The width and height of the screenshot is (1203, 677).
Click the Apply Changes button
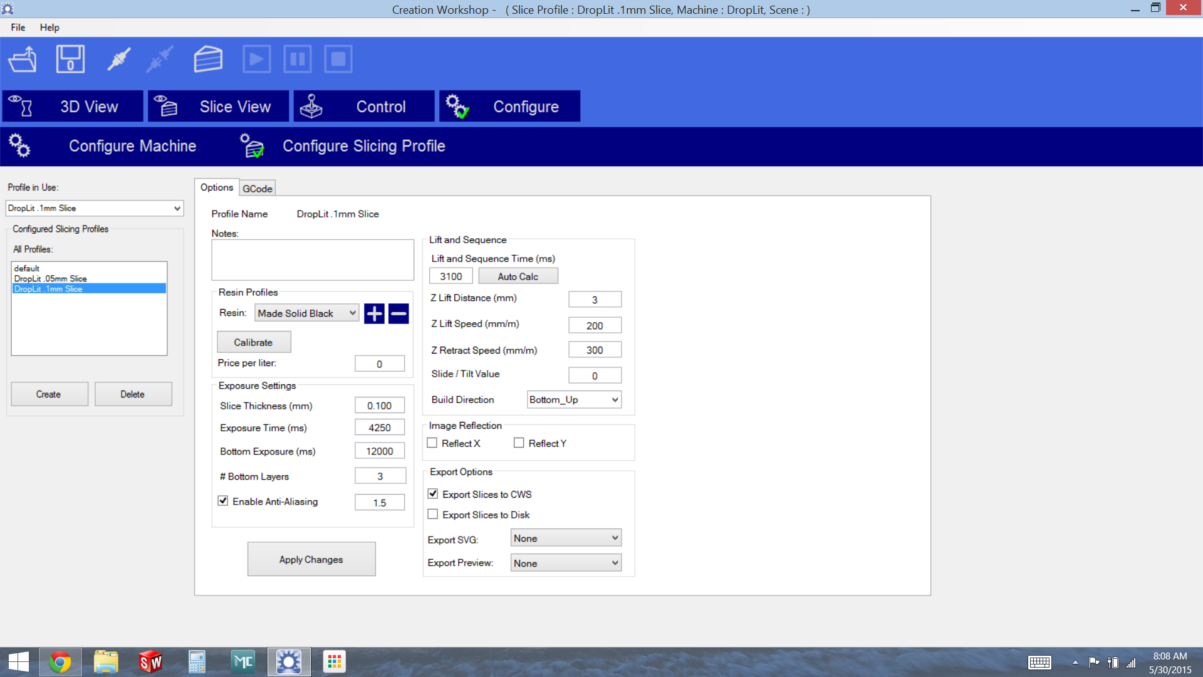point(311,559)
